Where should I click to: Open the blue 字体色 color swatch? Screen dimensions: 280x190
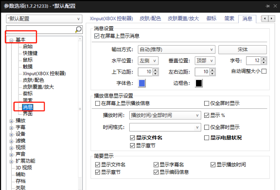[142, 83]
